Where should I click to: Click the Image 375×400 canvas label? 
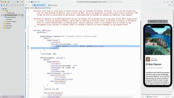point(152,97)
